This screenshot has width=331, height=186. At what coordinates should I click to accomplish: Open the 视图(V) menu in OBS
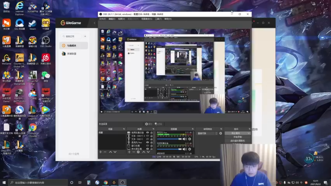click(121, 19)
